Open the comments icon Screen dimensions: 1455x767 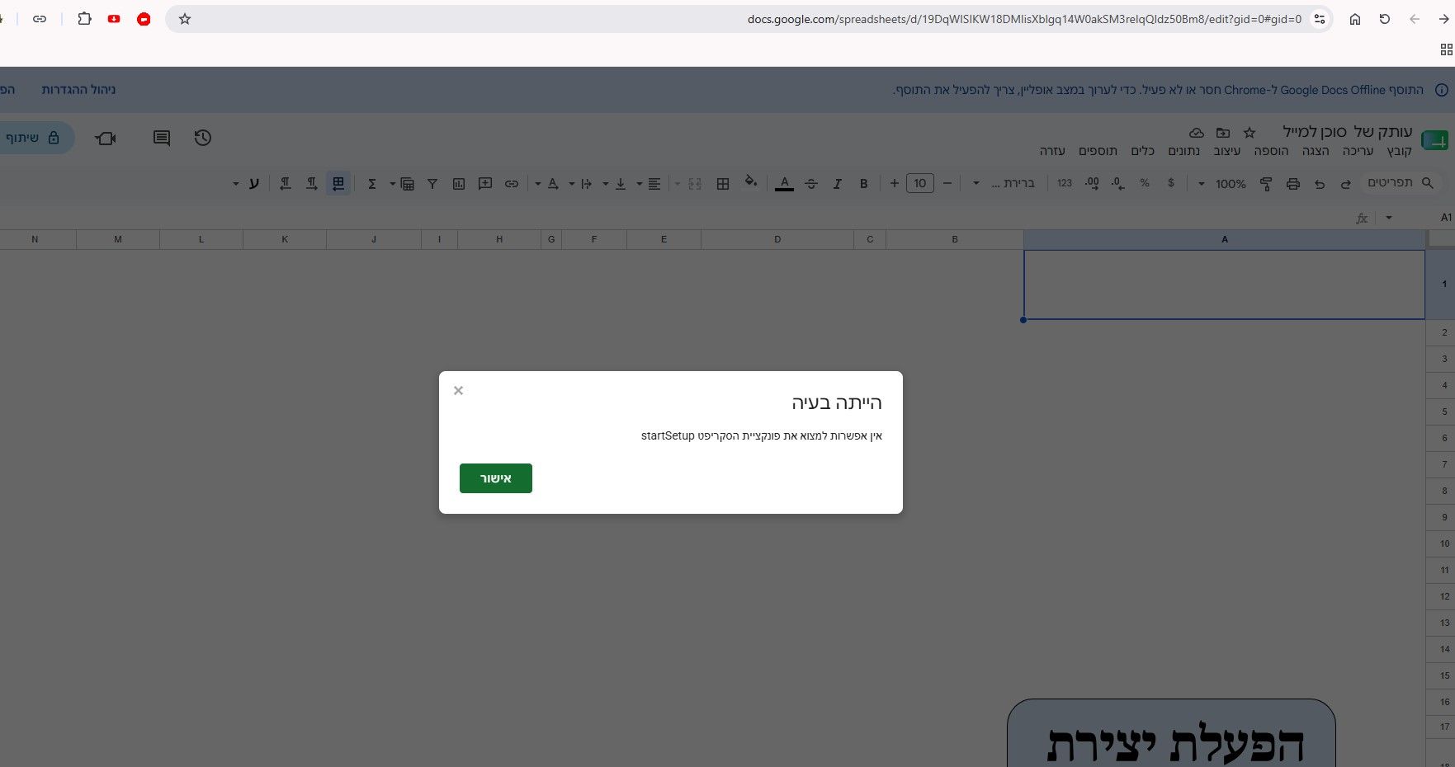tap(162, 138)
